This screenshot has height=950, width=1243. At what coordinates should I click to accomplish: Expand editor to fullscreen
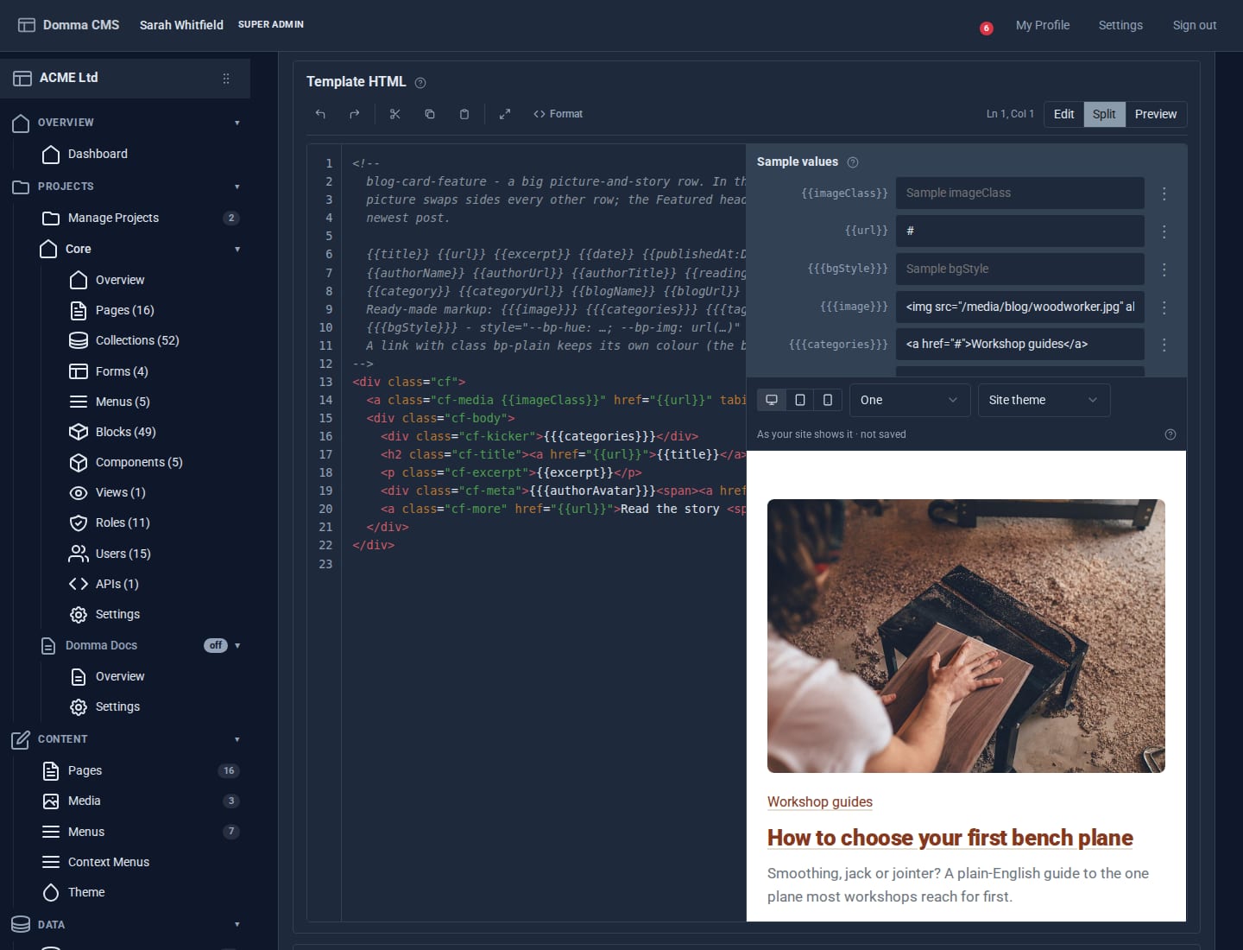(505, 114)
